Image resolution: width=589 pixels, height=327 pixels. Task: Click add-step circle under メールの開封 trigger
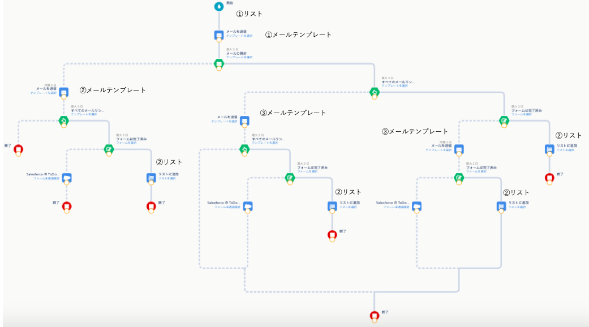[219, 68]
